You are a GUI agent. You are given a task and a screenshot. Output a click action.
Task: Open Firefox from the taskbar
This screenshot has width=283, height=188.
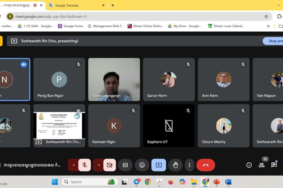click(171, 182)
